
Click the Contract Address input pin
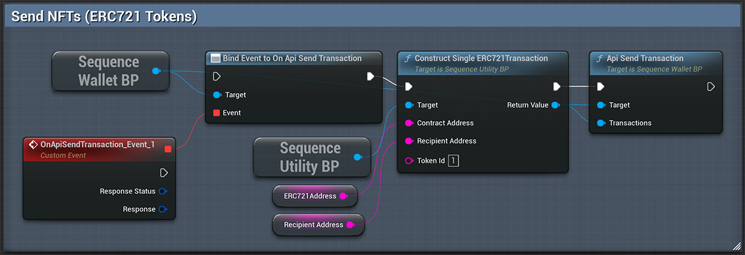click(408, 123)
